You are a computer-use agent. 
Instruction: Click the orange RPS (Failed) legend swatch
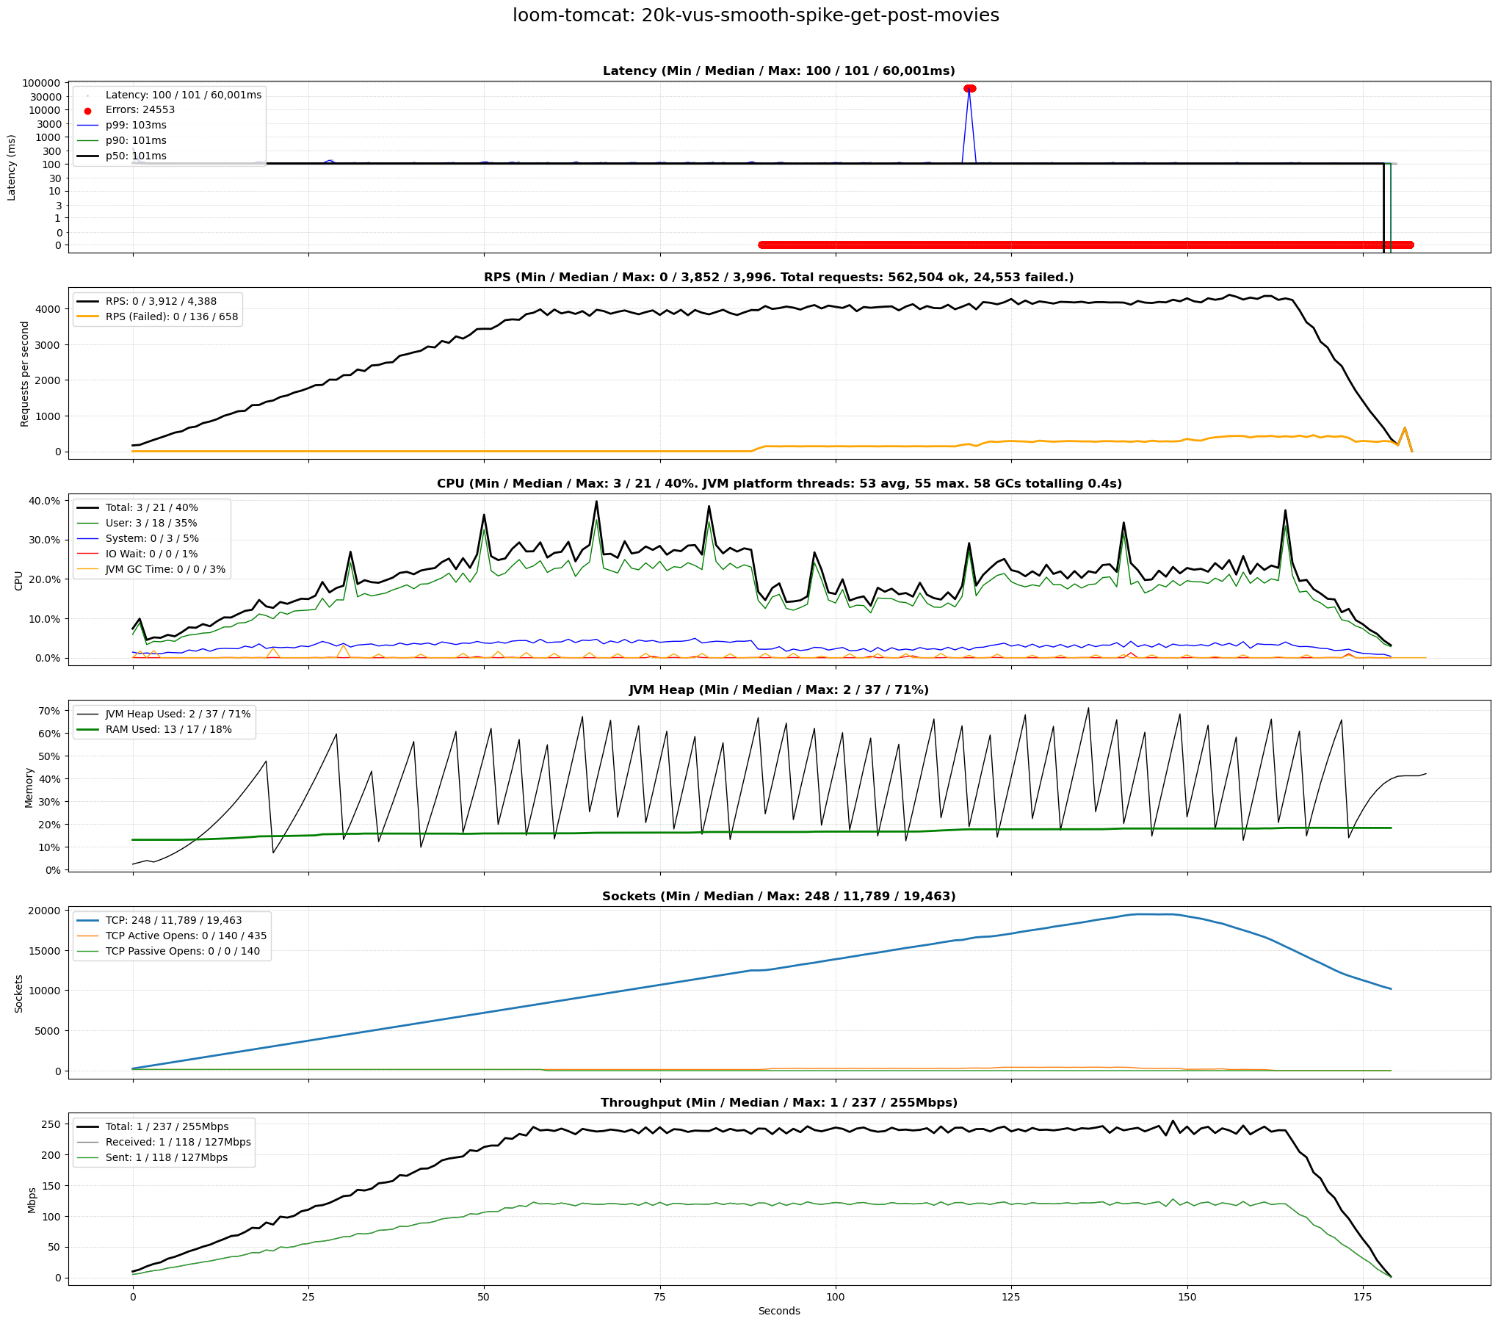pyautogui.click(x=87, y=317)
